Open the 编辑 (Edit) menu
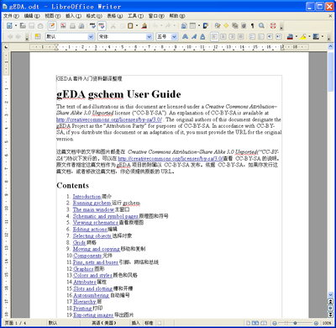This screenshot has width=336, height=328. [32, 16]
